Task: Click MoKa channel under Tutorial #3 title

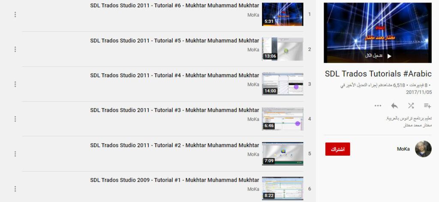Action: click(253, 119)
